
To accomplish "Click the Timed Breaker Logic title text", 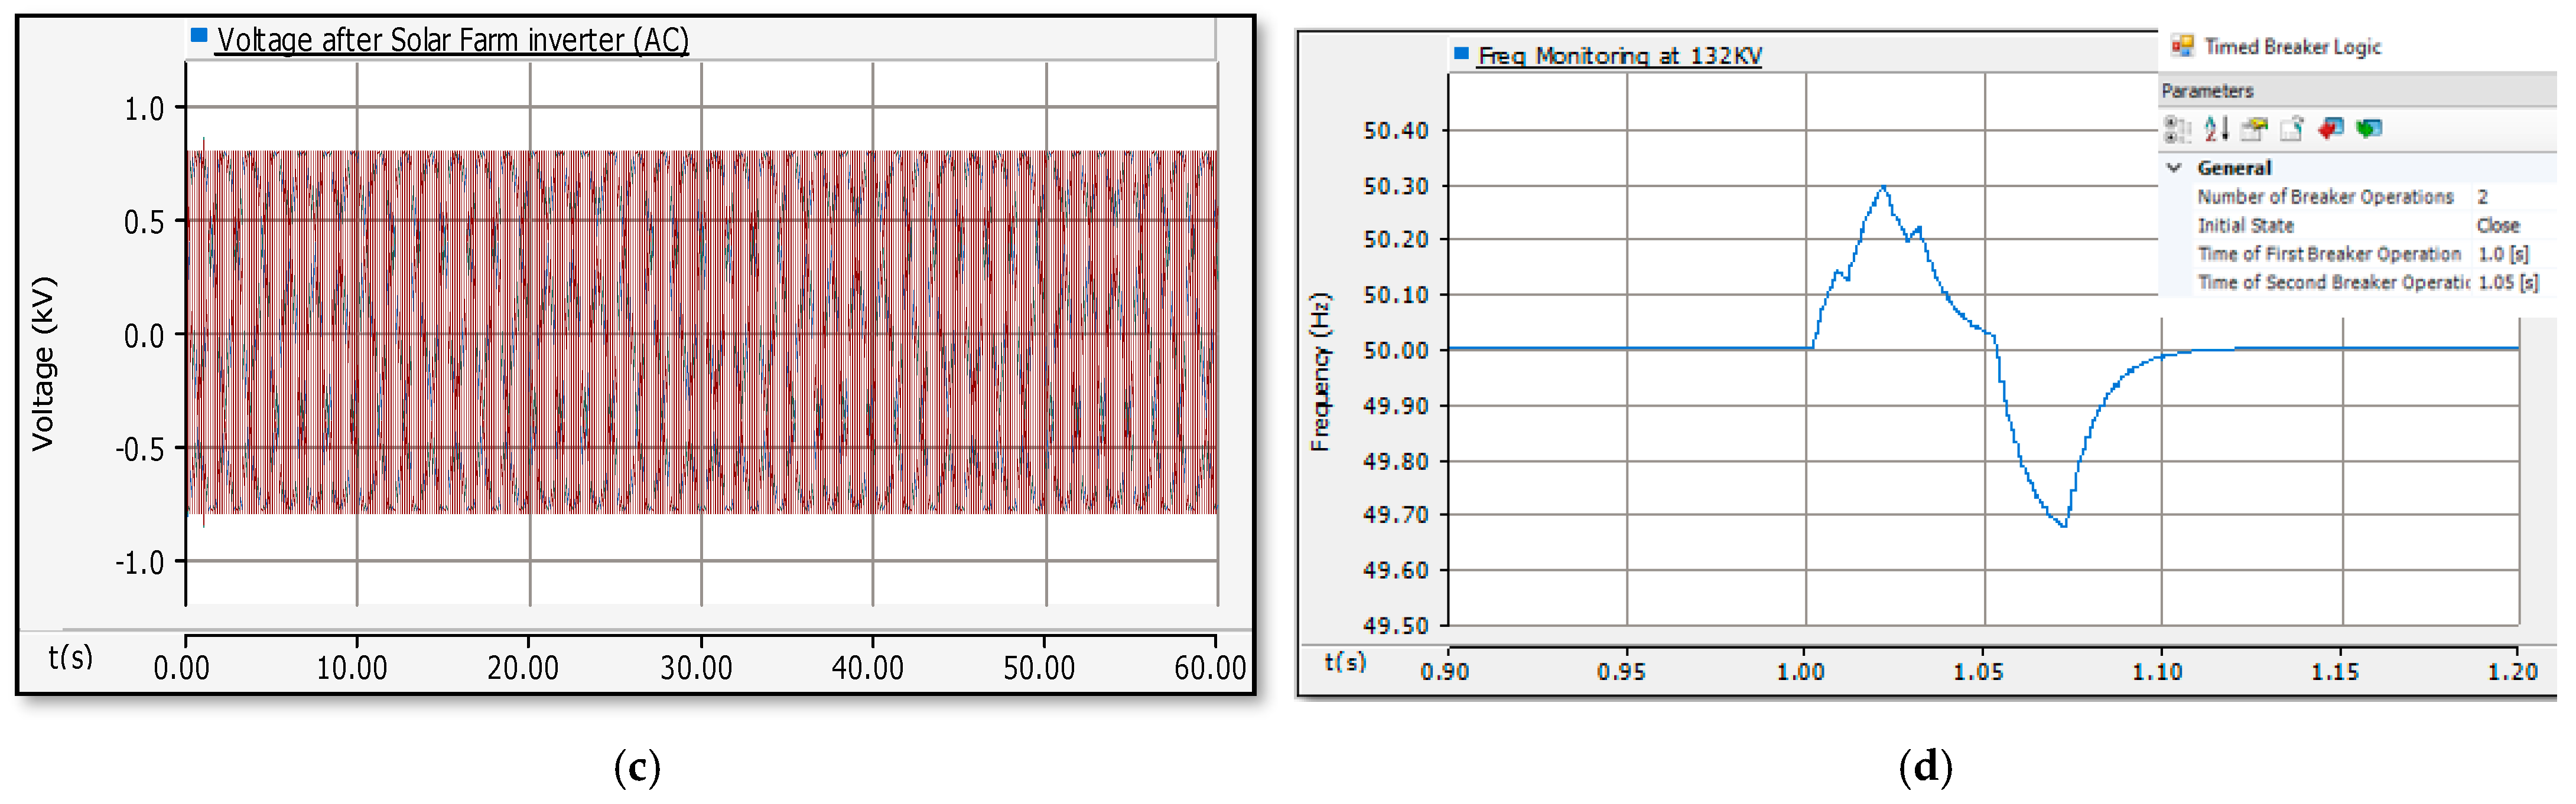I will pyautogui.click(x=2292, y=47).
